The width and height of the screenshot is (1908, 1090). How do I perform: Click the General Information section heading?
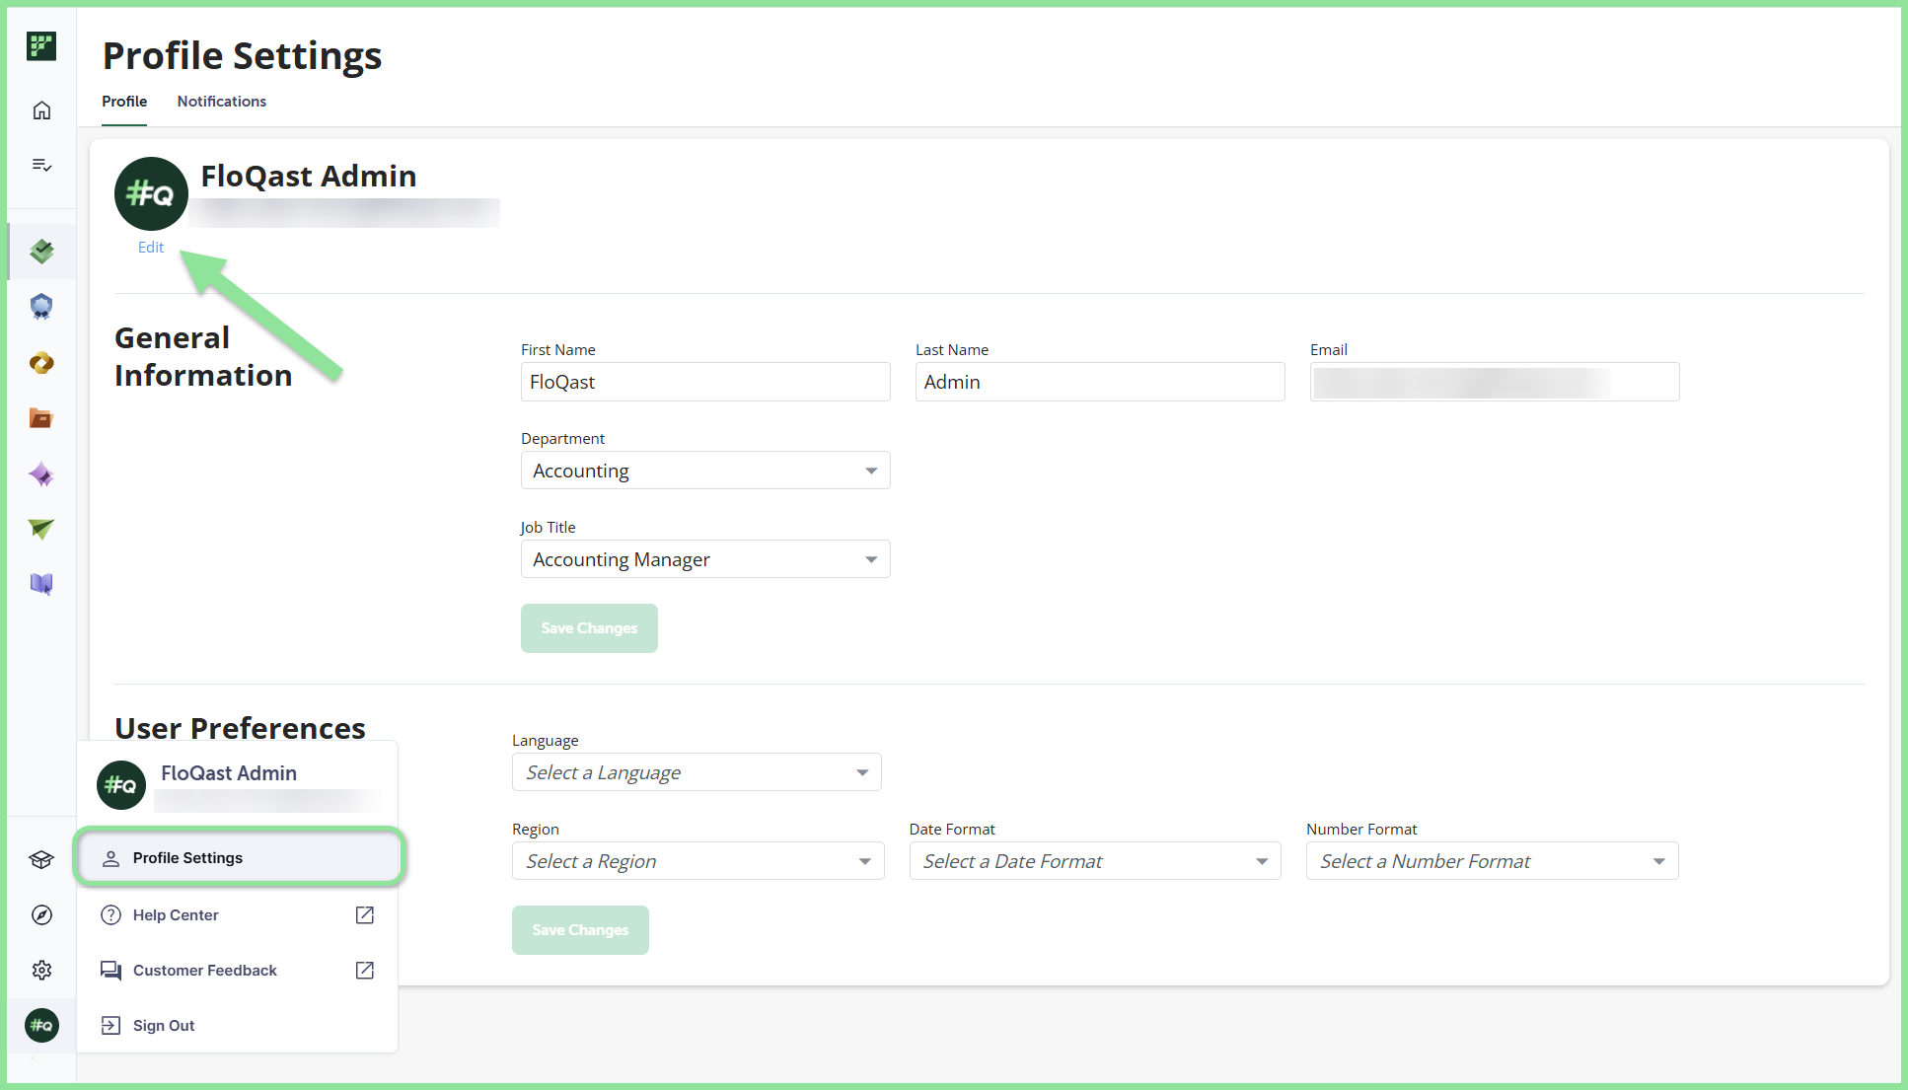pos(203,357)
